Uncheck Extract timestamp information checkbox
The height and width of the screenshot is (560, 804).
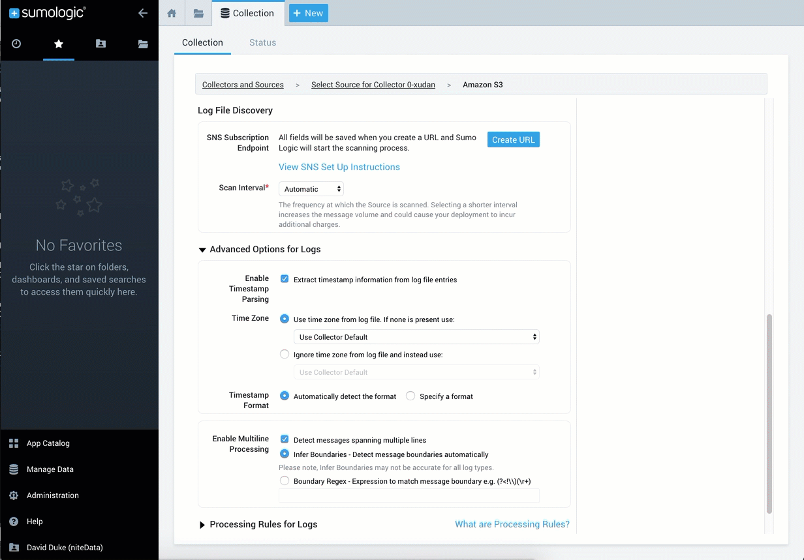[x=285, y=279]
